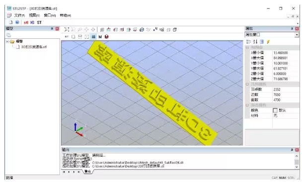Click the 'ST' export icon
The height and width of the screenshot is (182, 302).
tap(39, 22)
